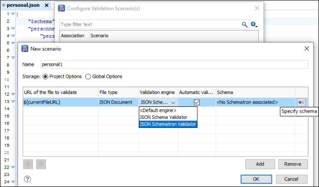Select the JSON Document file type cell

coord(119,102)
